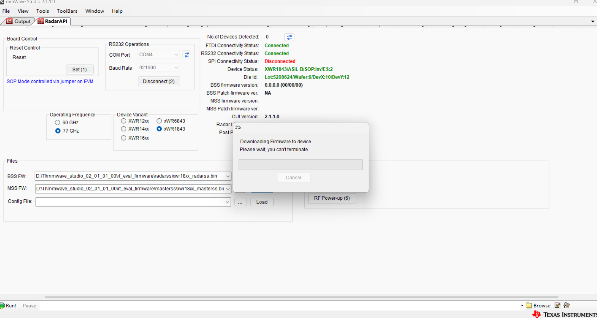Click the SPI status 'Disconnected' value
Viewport: 597px width, 318px height.
click(280, 61)
